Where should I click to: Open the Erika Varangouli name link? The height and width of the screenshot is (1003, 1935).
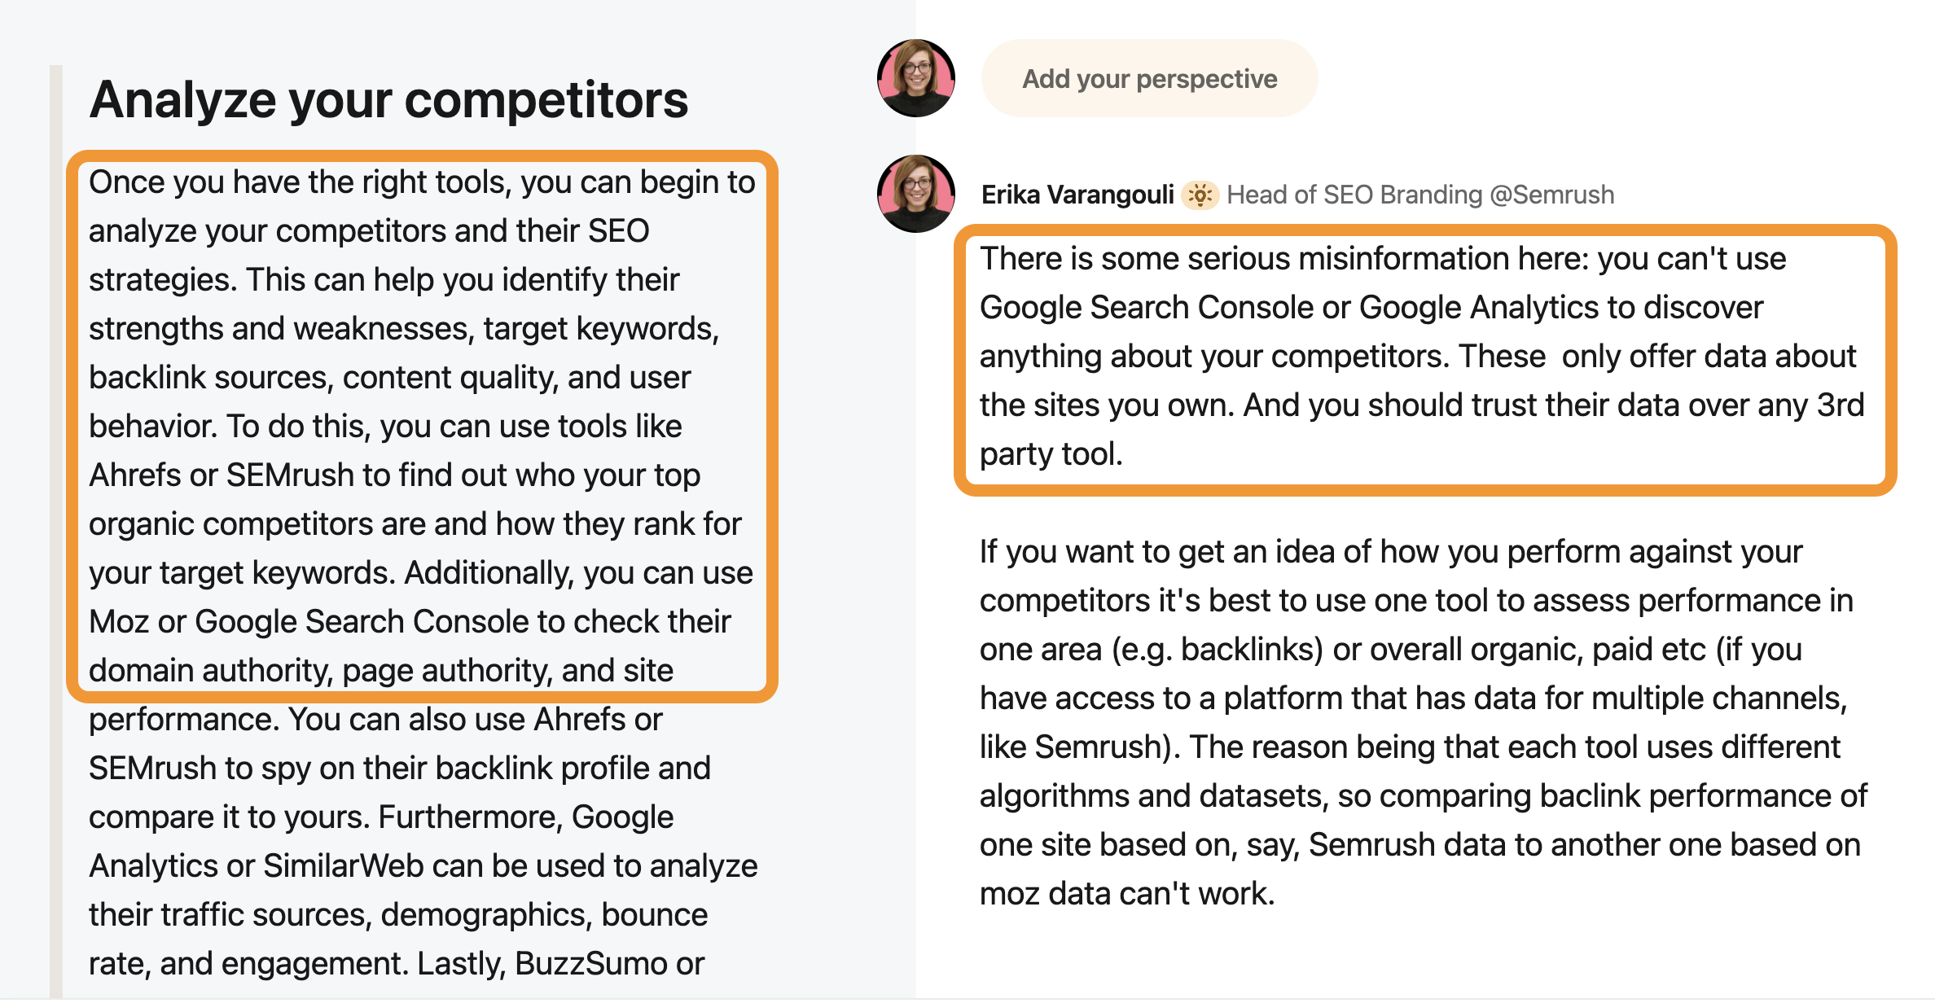coord(1077,195)
